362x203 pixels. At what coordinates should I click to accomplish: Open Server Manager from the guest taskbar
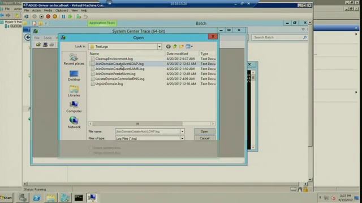pyautogui.click(x=23, y=198)
